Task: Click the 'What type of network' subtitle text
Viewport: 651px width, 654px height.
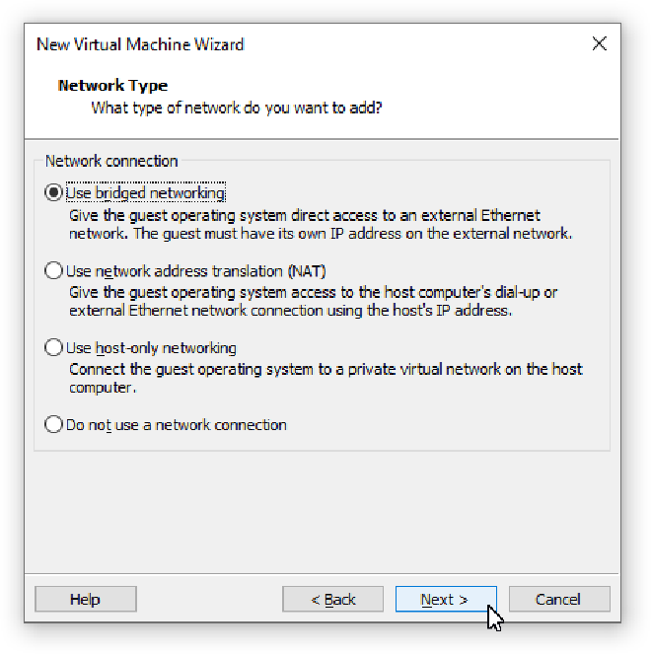Action: click(237, 107)
